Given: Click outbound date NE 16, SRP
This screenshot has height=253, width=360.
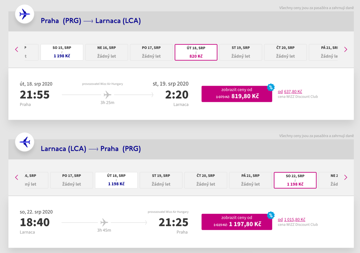Looking at the screenshot, I should [x=106, y=52].
